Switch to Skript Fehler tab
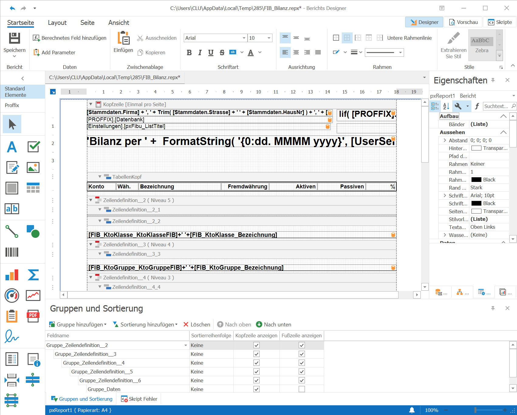This screenshot has width=517, height=415. tap(139, 399)
